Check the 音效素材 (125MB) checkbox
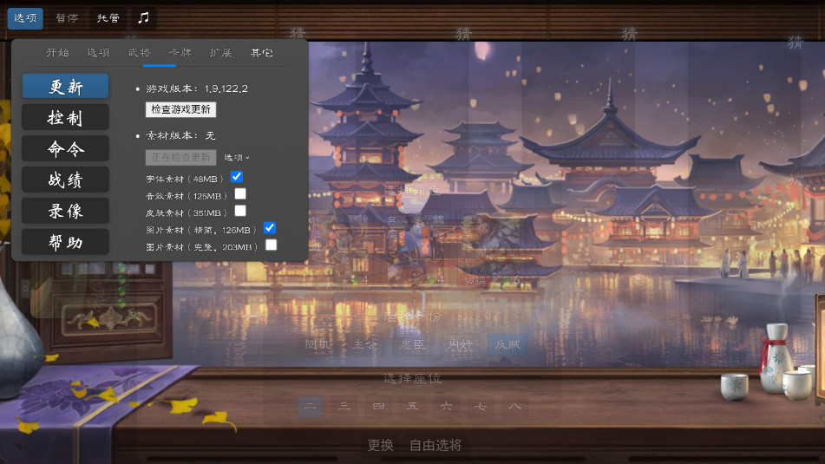 point(240,194)
